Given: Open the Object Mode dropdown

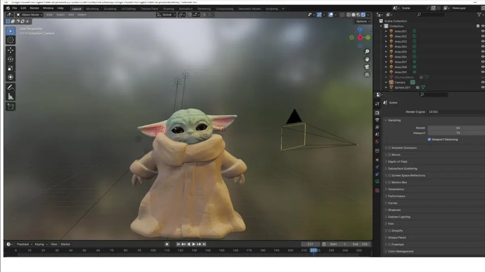Looking at the screenshot, I should point(30,15).
